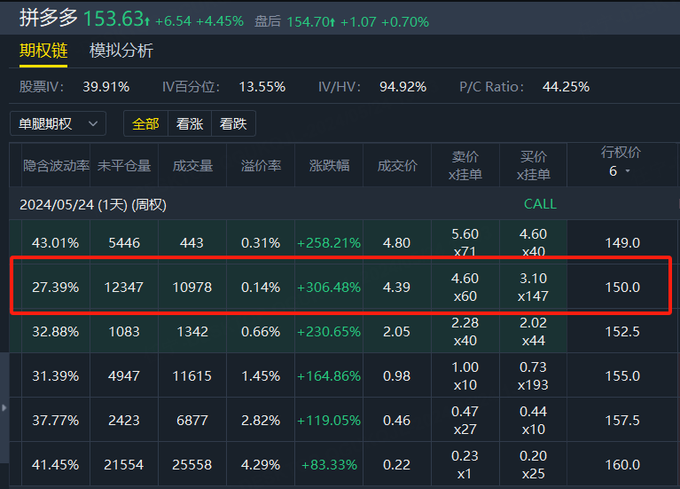Select strike price 157.5
The image size is (680, 489).
[x=622, y=420]
